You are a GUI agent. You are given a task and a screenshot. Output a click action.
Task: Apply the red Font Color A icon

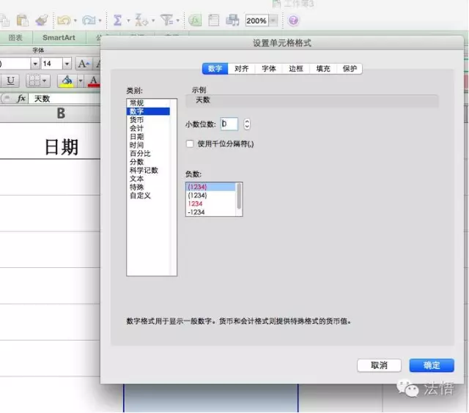pos(94,81)
